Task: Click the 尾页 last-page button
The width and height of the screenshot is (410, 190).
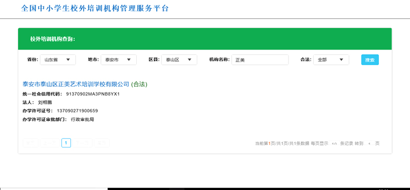Action: point(101,143)
